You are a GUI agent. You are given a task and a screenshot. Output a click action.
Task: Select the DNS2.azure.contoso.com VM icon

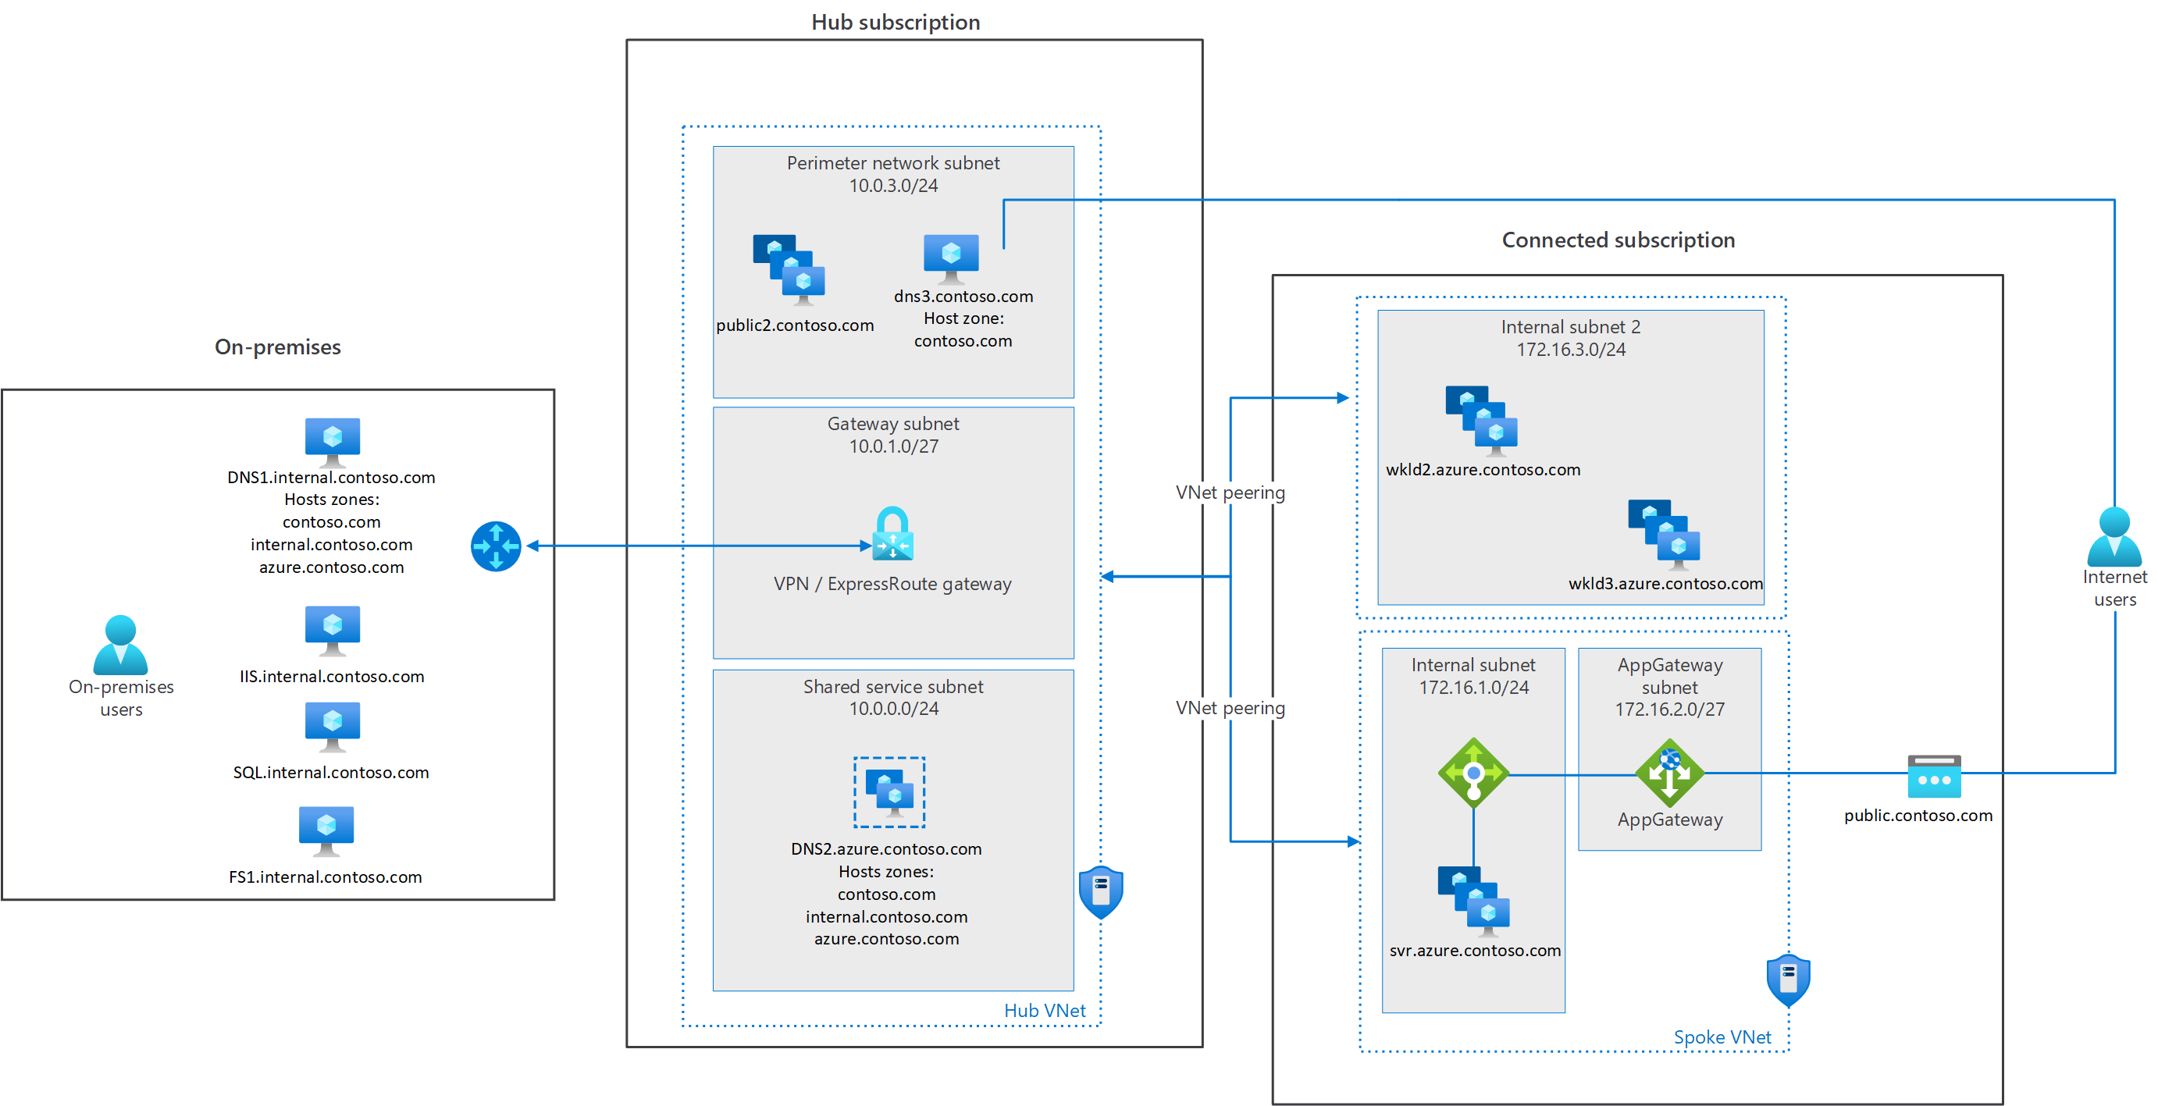pos(888,792)
